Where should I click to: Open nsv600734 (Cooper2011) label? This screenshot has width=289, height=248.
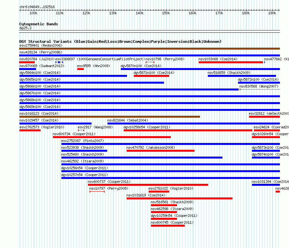(74, 134)
